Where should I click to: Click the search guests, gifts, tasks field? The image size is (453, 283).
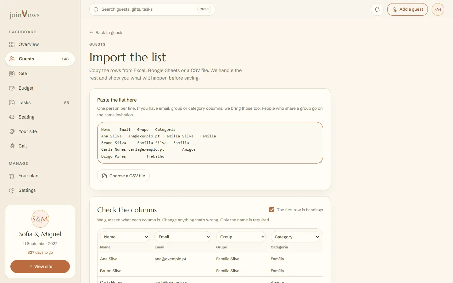pos(152,9)
